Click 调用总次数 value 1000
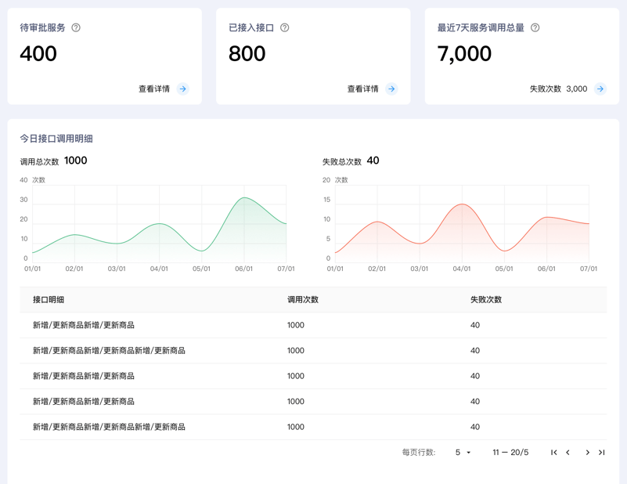 click(76, 161)
